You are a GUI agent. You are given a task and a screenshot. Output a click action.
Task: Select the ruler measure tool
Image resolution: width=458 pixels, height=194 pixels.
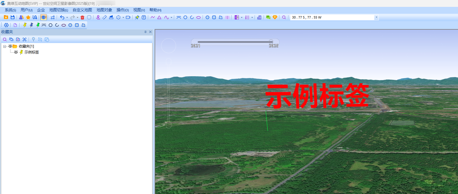pyautogui.click(x=105, y=17)
